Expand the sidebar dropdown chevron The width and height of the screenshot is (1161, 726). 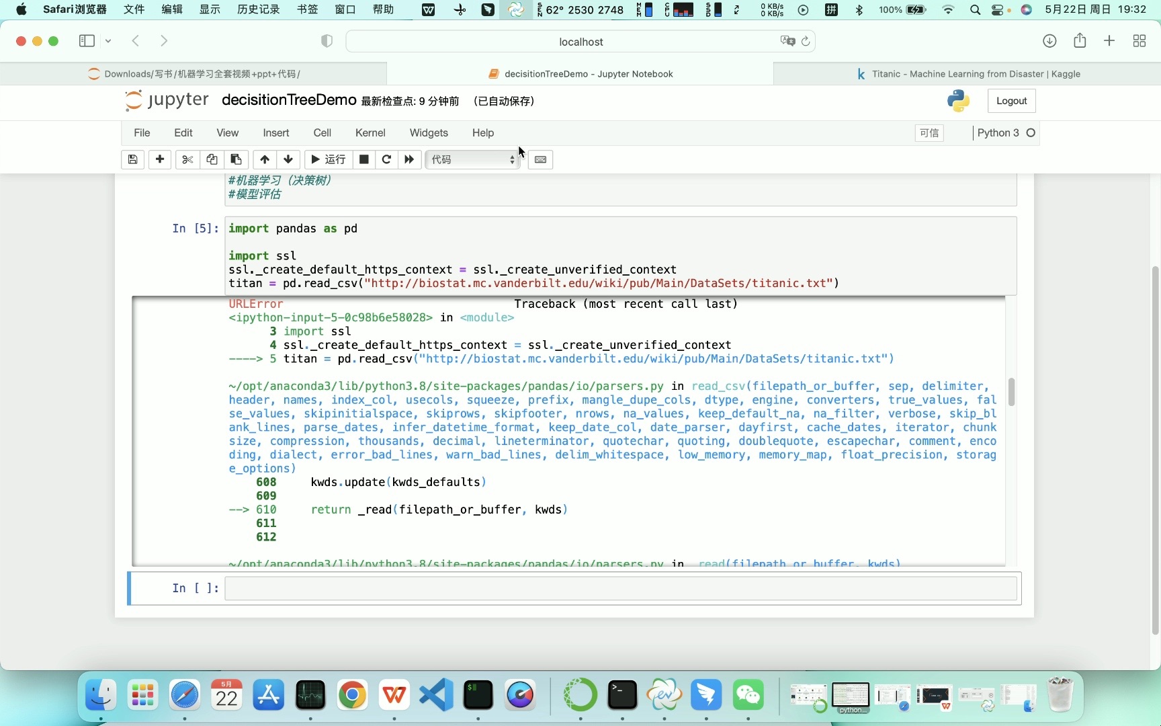point(108,41)
